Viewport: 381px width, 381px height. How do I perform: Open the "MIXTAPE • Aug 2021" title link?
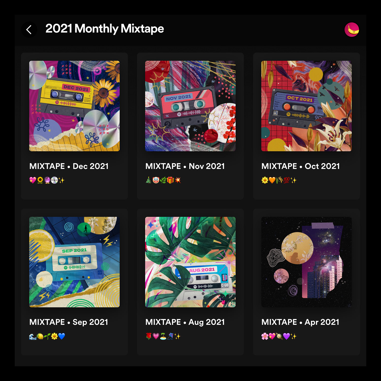pos(185,322)
